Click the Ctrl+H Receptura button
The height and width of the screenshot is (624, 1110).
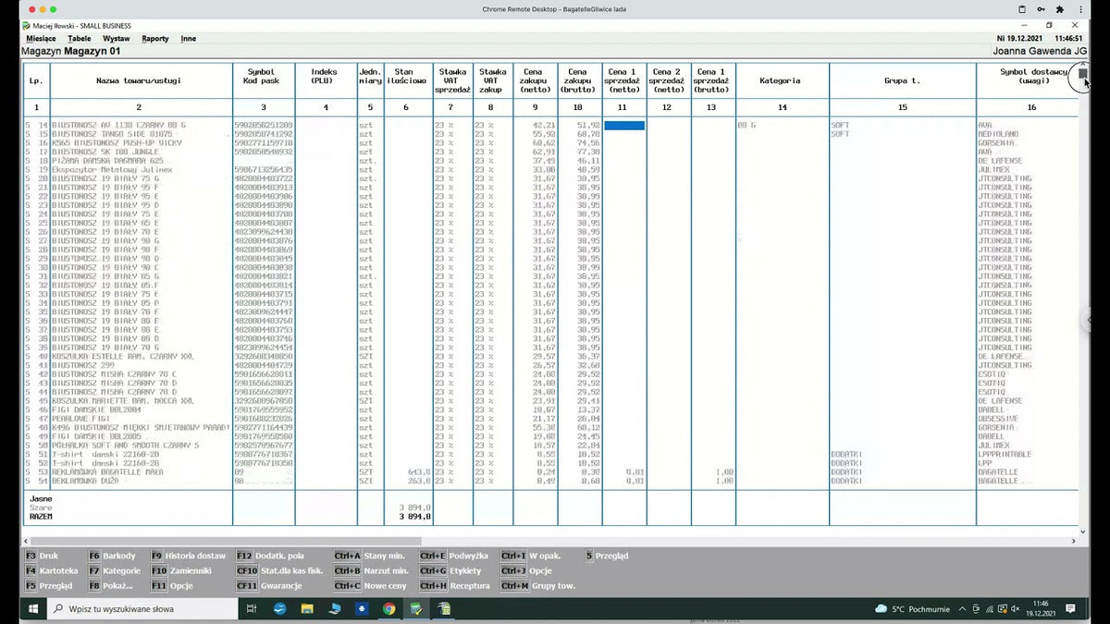tap(456, 585)
